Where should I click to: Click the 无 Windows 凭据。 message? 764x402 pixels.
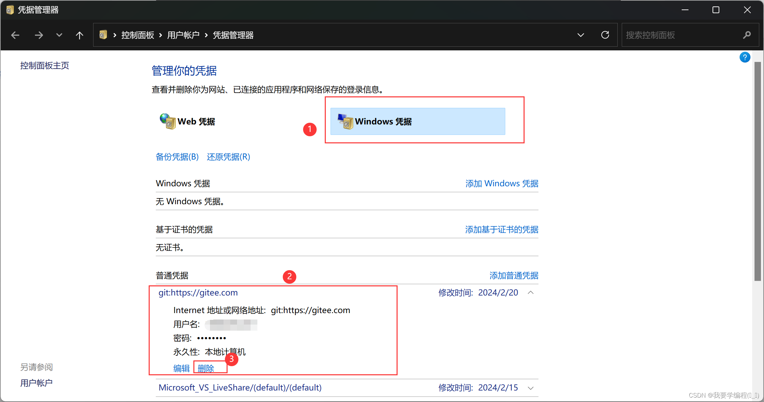click(190, 202)
